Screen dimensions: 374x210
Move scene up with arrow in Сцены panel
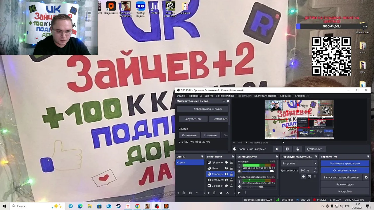coord(197,193)
